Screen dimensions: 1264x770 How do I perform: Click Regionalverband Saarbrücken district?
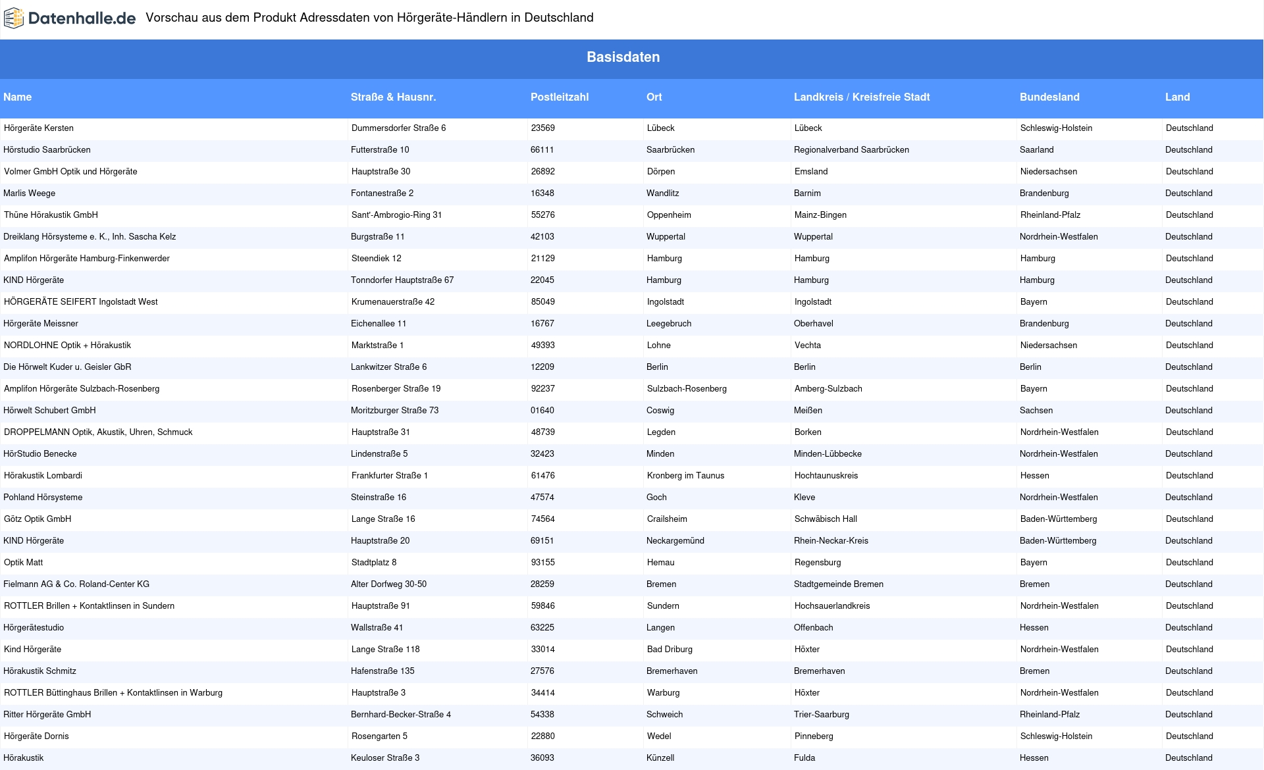point(851,150)
